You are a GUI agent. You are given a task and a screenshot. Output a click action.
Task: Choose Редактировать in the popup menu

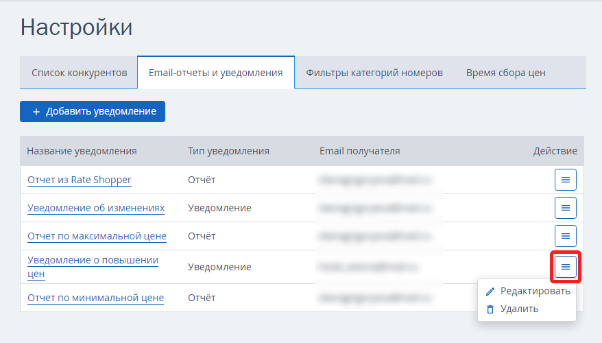pos(528,291)
